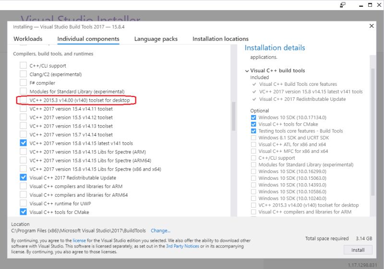Select VC++ 2017 version 15.4 v14.11 toolset
The image size is (384, 269).
coord(23,108)
